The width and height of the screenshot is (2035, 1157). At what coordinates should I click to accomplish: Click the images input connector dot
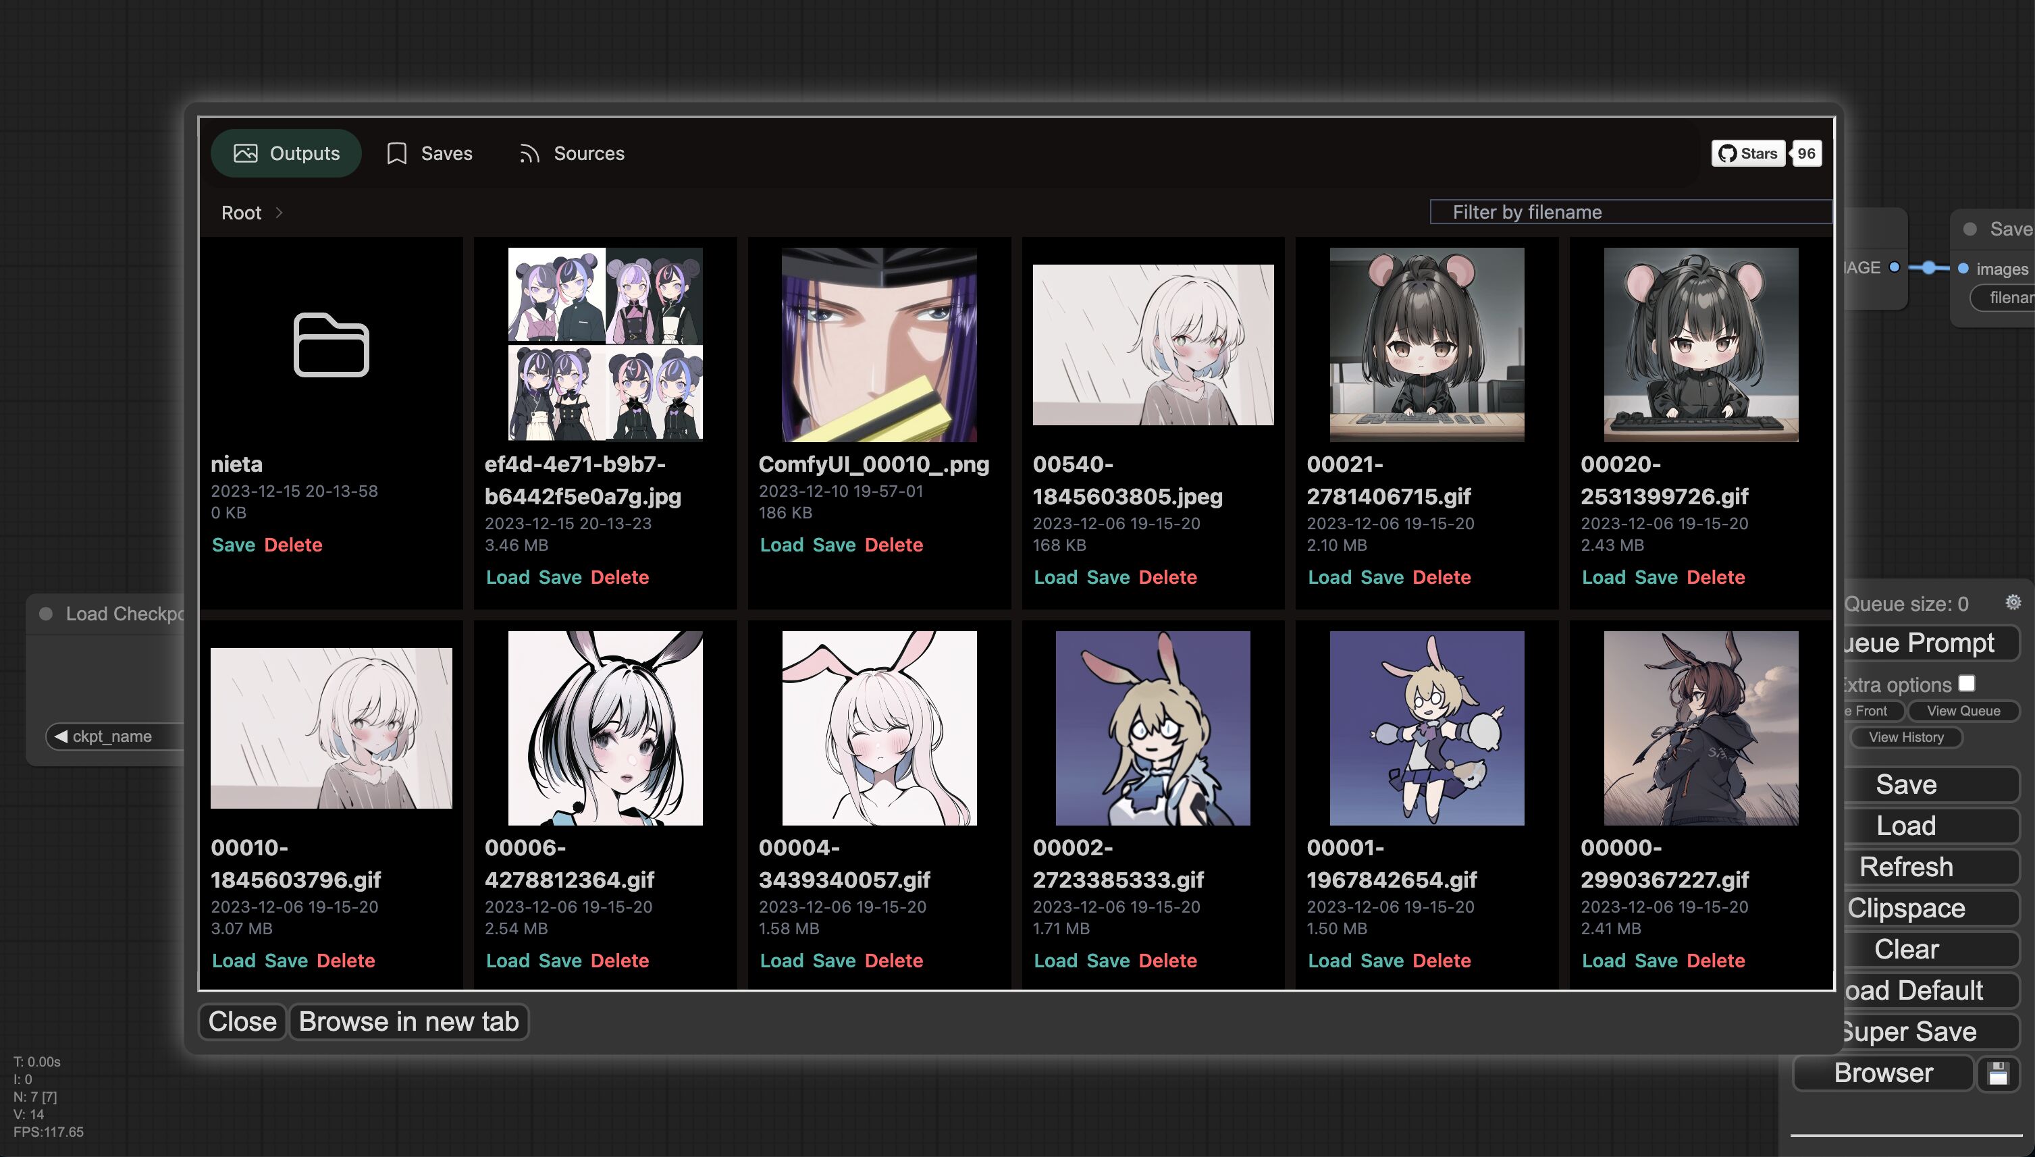1963,269
